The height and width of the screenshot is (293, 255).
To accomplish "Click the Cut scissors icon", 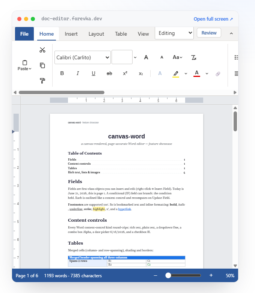I will click(x=42, y=50).
